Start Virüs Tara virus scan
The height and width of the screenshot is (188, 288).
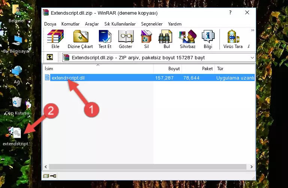pos(233,39)
